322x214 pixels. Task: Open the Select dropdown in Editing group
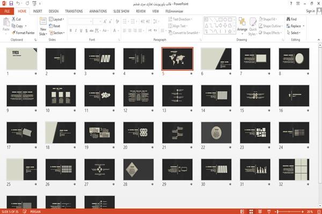tap(294, 33)
